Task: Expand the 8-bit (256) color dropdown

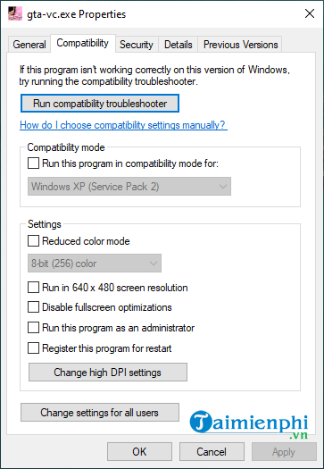Action: click(x=95, y=264)
